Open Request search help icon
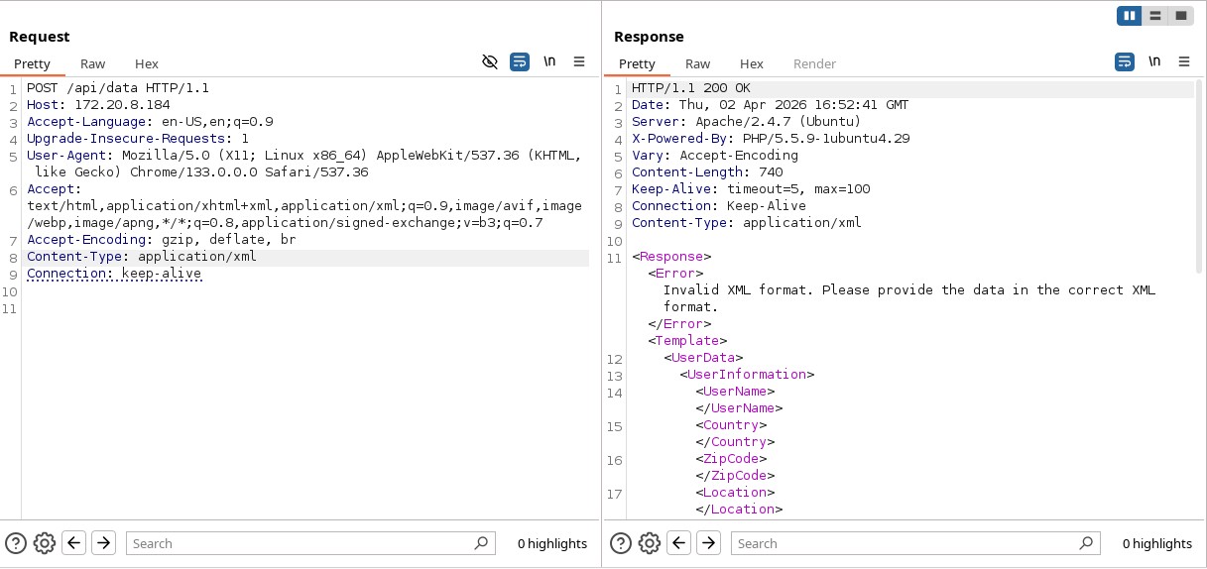The height and width of the screenshot is (569, 1207). pyautogui.click(x=16, y=543)
